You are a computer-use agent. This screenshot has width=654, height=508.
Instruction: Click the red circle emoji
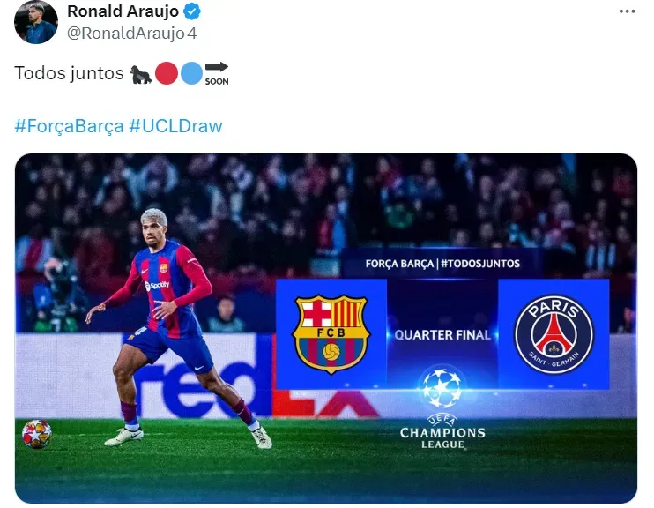click(x=167, y=73)
